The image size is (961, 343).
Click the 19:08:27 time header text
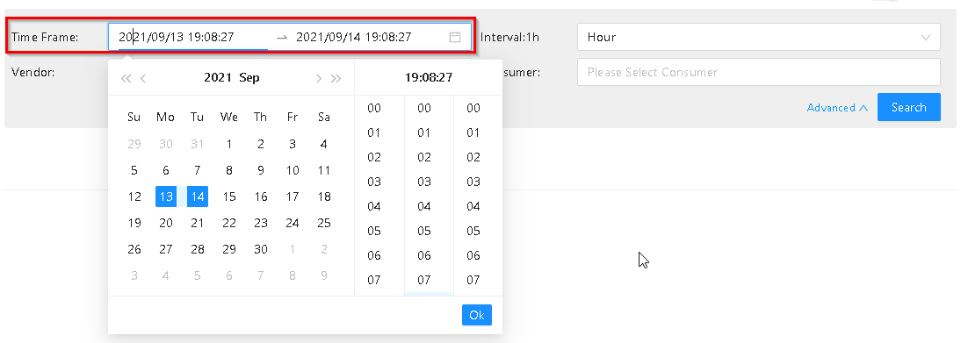pyautogui.click(x=429, y=78)
